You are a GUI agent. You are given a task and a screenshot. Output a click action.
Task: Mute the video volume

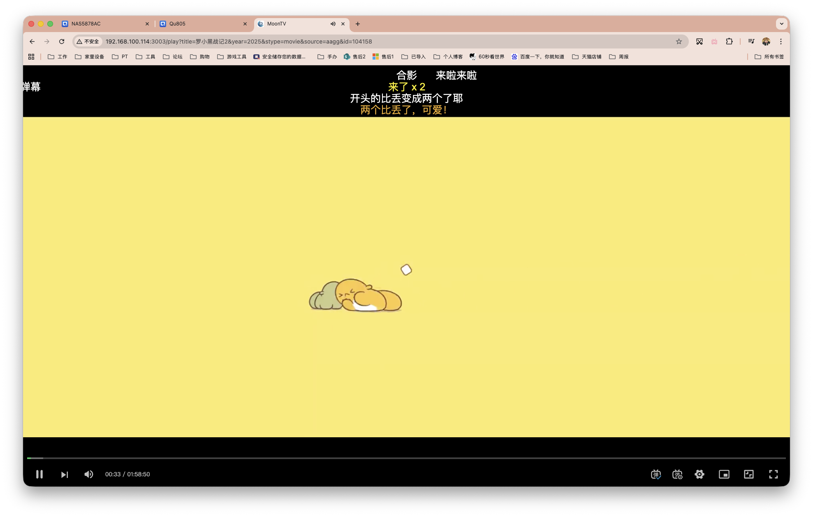click(88, 474)
